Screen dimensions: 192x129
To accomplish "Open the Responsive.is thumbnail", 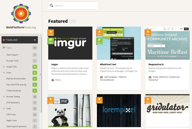I will (x=168, y=43).
